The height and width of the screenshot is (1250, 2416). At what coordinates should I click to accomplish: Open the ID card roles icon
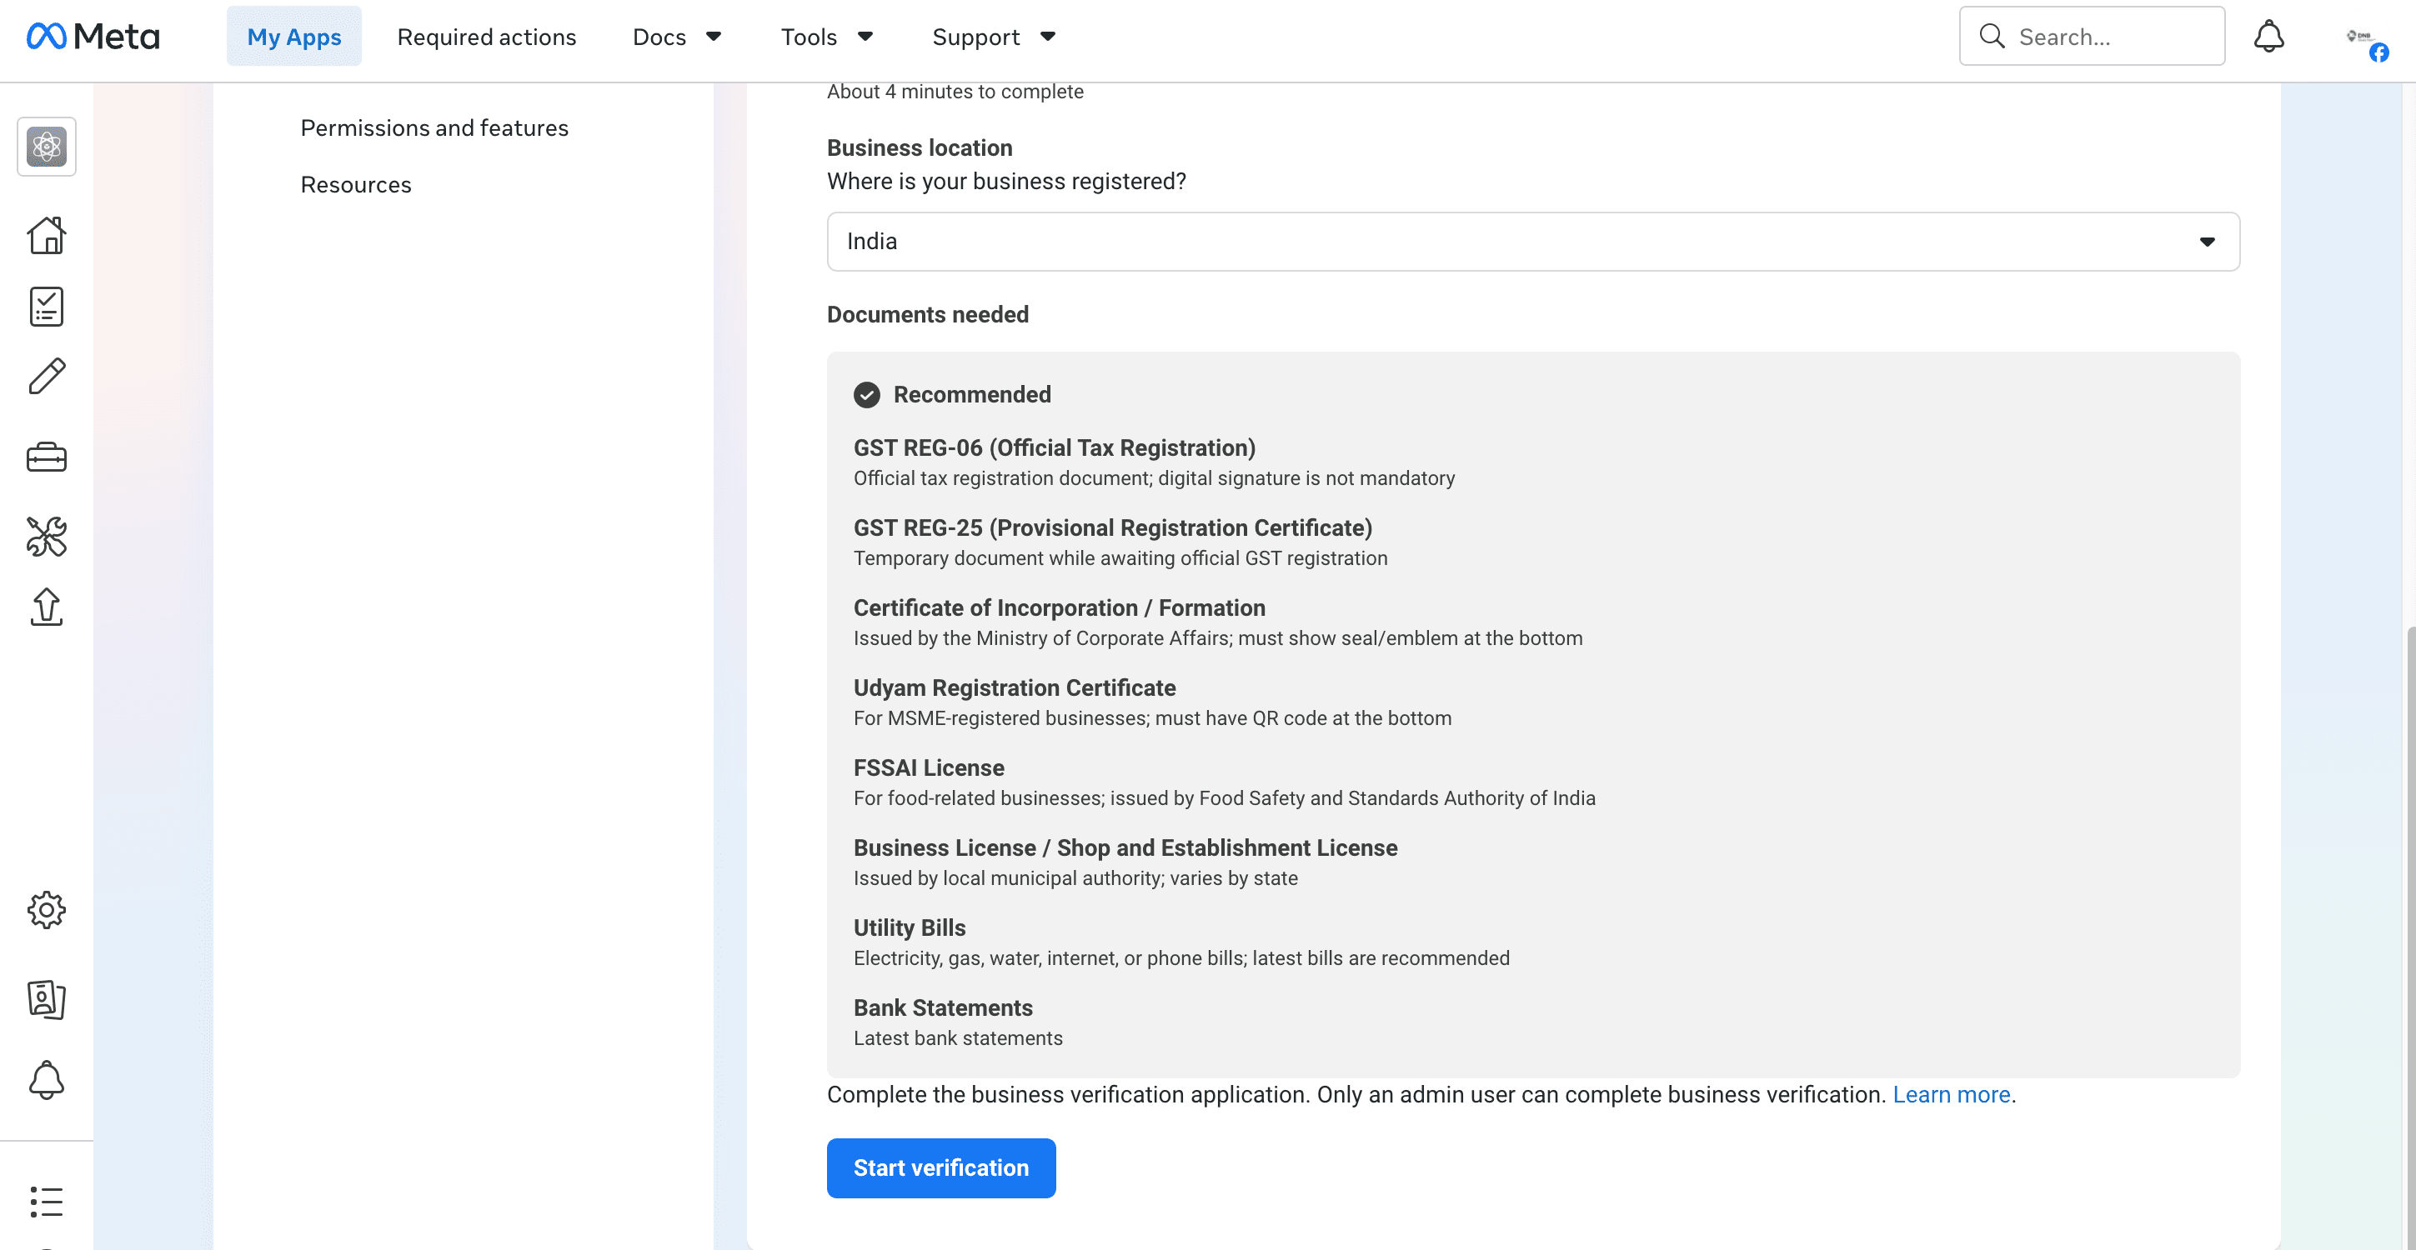point(46,1000)
